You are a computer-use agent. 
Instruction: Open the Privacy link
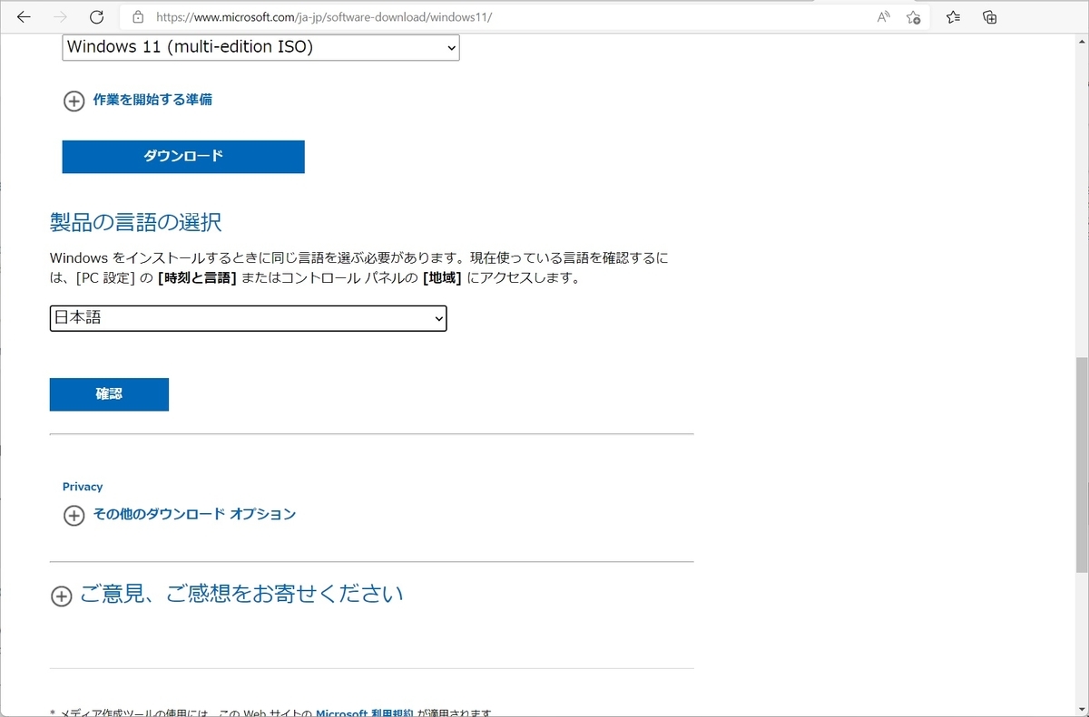pos(83,486)
